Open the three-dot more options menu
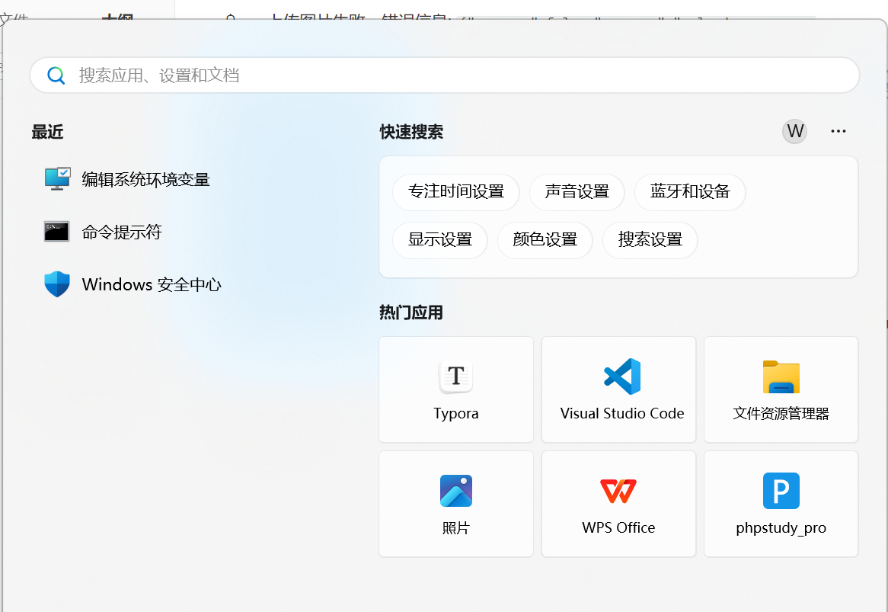 pyautogui.click(x=838, y=131)
